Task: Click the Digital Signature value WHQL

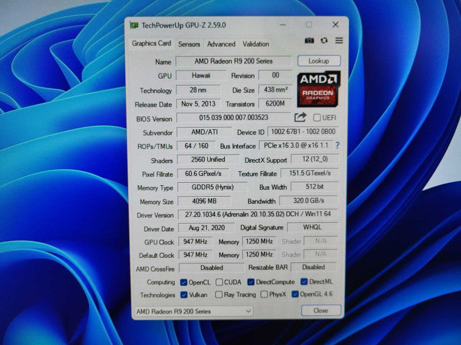Action: click(312, 227)
